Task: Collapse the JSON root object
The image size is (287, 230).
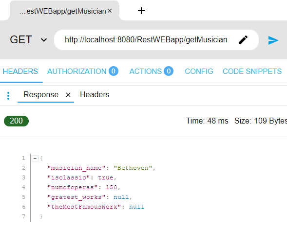Action: (35, 158)
